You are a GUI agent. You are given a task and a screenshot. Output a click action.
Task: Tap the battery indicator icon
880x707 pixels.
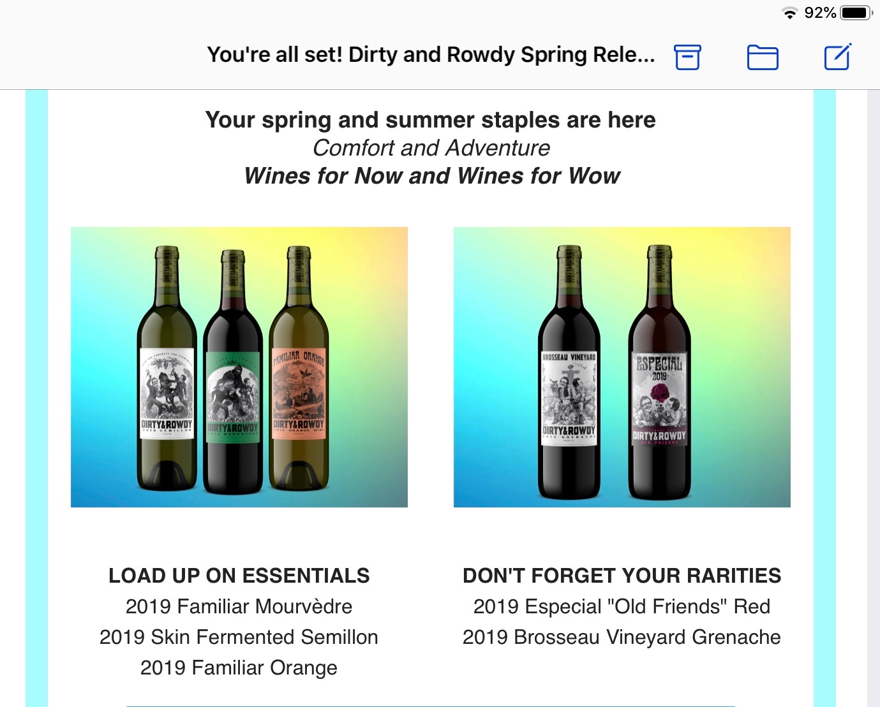(856, 13)
